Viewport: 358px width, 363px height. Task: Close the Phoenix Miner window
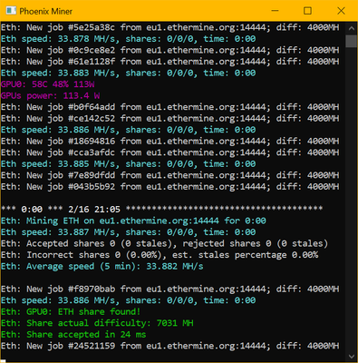pos(341,11)
